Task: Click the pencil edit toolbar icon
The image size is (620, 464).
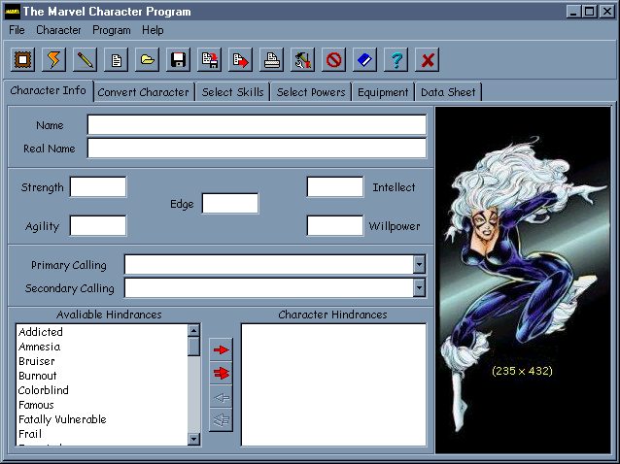Action: (x=86, y=60)
